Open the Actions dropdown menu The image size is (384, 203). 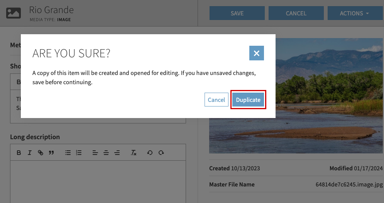coord(354,13)
